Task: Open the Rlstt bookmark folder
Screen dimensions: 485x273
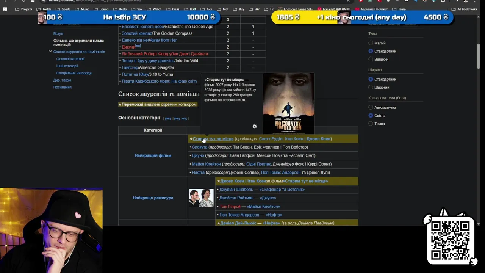Action: (190, 9)
